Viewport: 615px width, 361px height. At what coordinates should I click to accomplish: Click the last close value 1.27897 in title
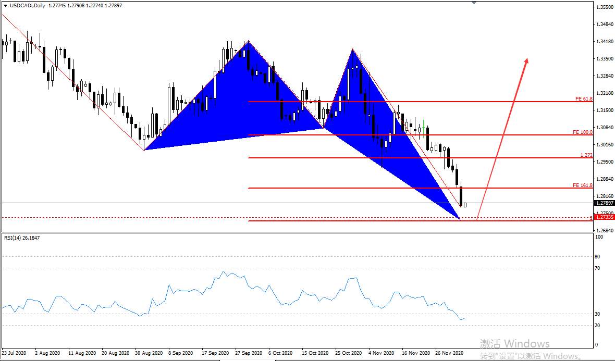[114, 6]
